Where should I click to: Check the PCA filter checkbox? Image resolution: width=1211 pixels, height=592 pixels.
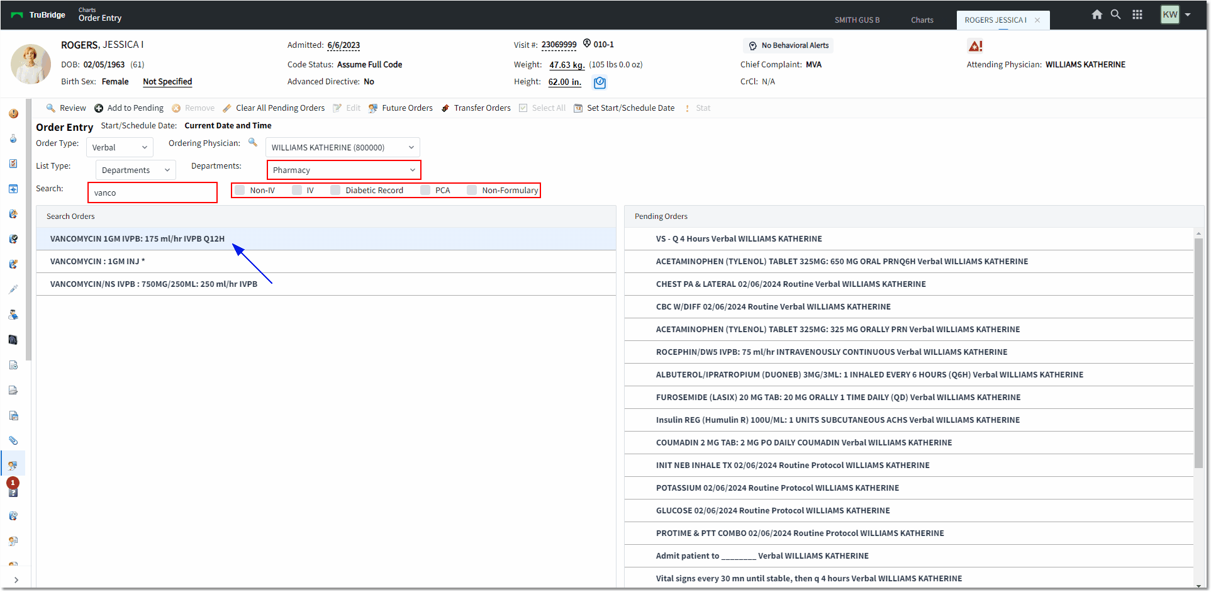coord(425,190)
